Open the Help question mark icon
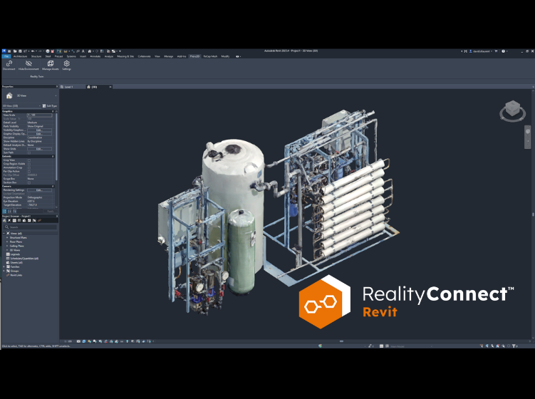The image size is (535, 399). click(x=503, y=51)
